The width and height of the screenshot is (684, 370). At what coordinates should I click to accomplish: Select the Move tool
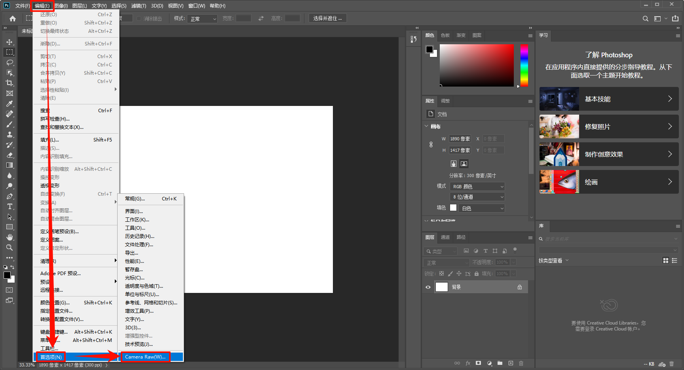pos(9,42)
